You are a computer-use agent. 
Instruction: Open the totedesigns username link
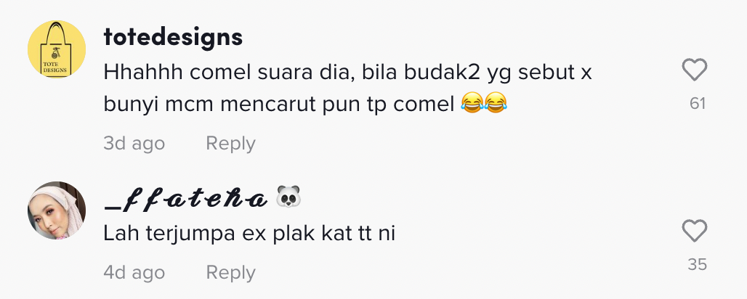pyautogui.click(x=174, y=37)
